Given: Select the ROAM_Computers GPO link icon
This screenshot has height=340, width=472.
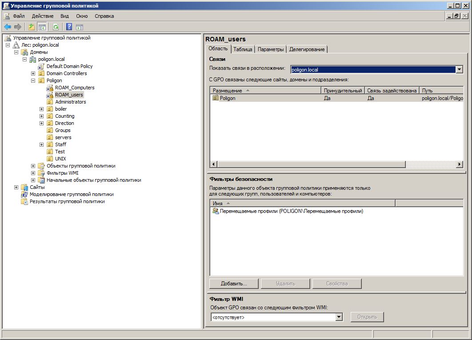Looking at the screenshot, I should click(50, 88).
